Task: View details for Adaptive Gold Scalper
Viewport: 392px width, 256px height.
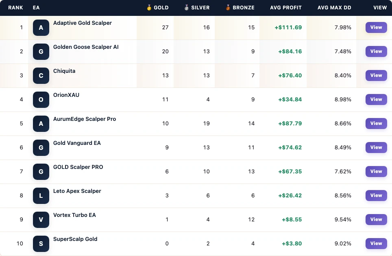Action: tap(376, 27)
